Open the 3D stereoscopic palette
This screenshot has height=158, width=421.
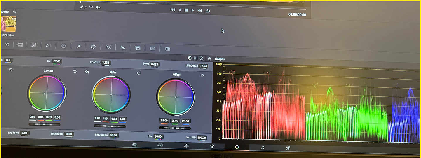pyautogui.click(x=168, y=49)
